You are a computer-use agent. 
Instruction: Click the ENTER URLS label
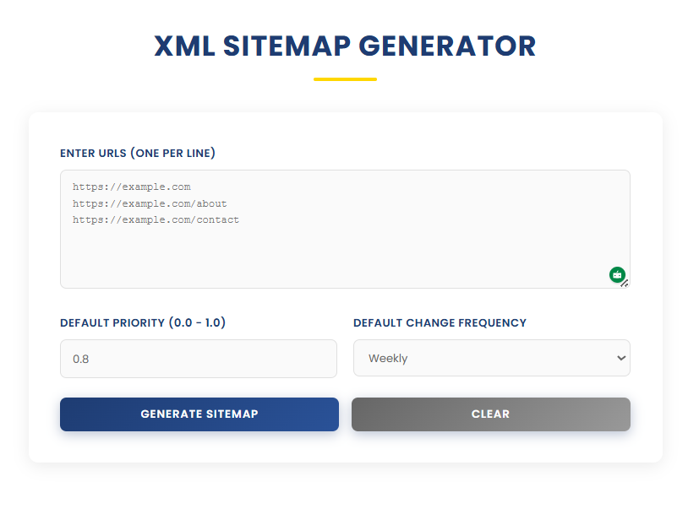[x=137, y=153]
